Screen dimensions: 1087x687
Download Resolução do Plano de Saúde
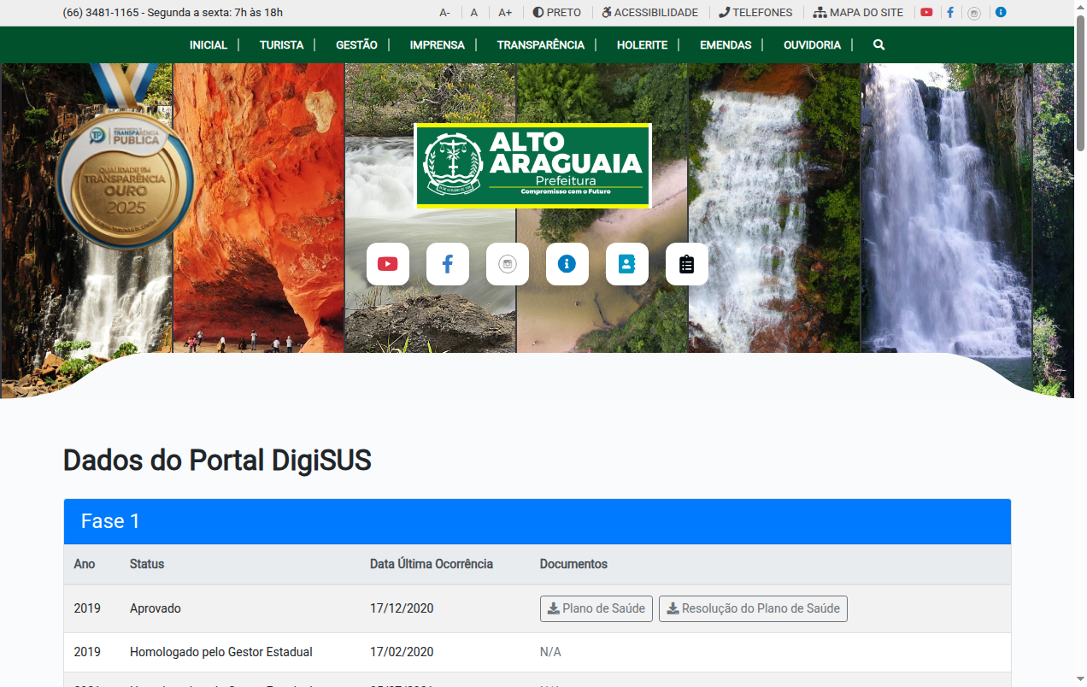753,608
